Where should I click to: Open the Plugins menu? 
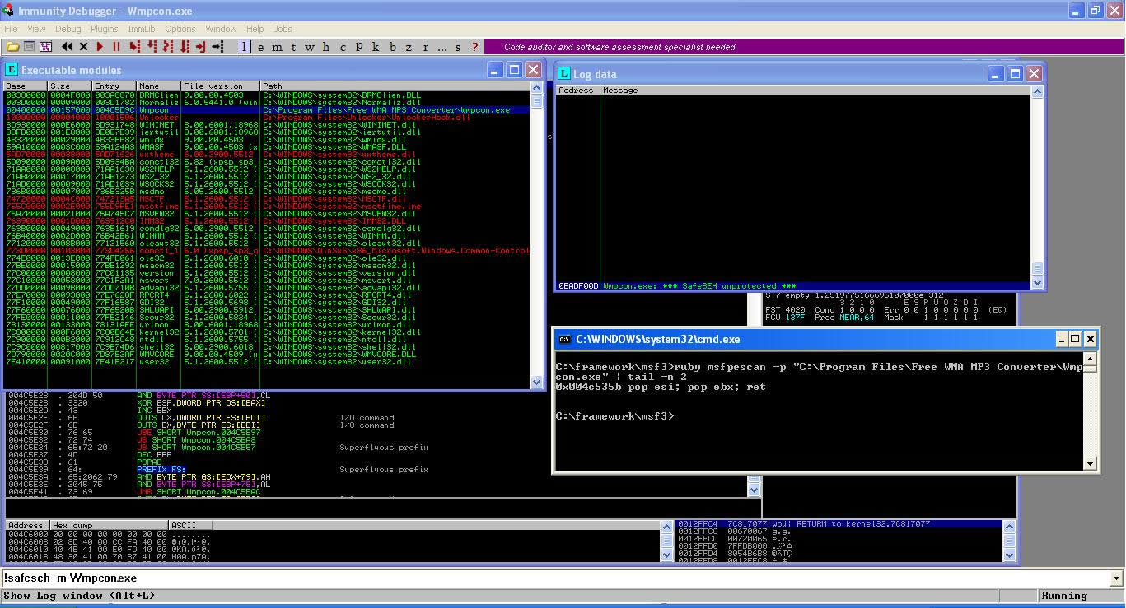105,29
